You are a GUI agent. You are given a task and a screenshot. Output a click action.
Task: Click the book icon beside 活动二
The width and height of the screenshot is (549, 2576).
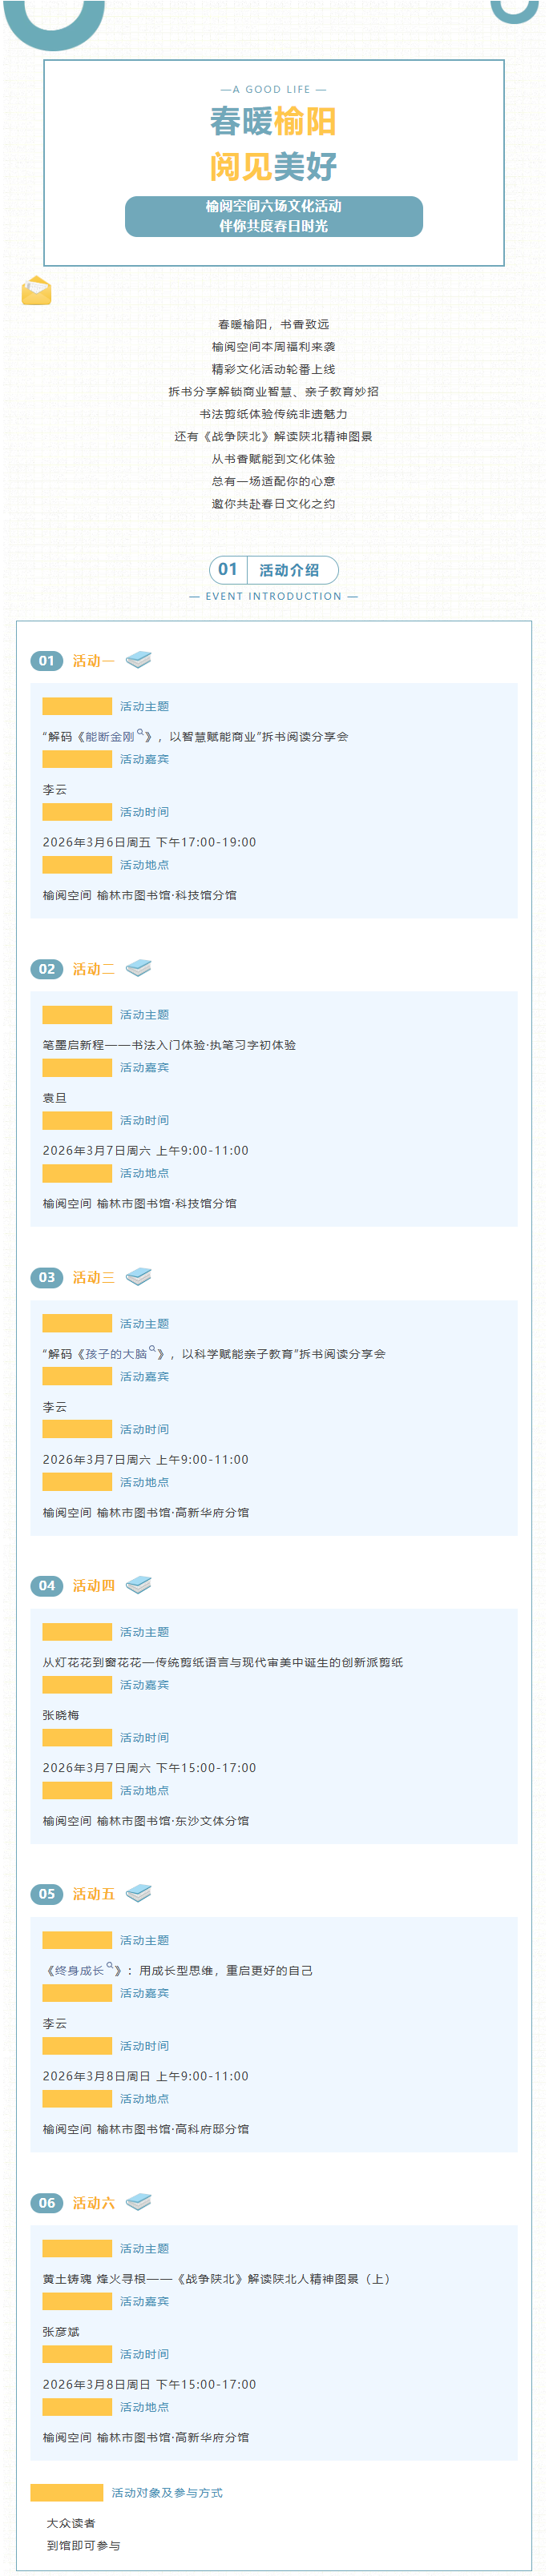139,967
